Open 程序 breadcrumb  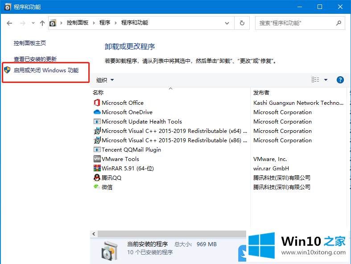pos(105,23)
